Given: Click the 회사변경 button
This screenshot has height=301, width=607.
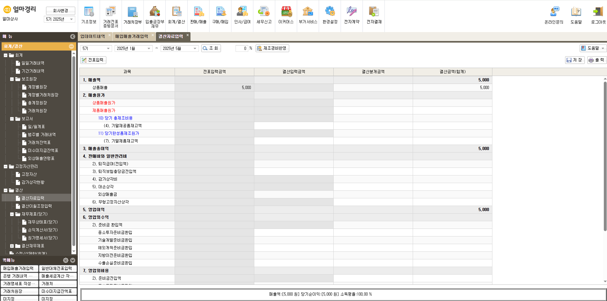Looking at the screenshot, I should pos(60,10).
